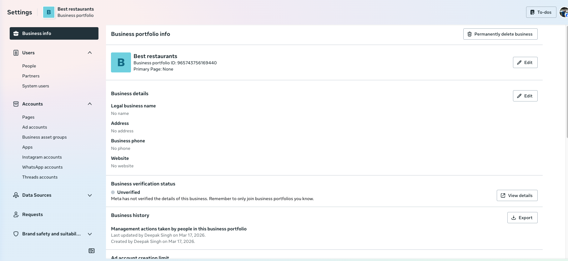Click the Last updated by Deepak Singh line
Image resolution: width=568 pixels, height=261 pixels.
(158, 235)
